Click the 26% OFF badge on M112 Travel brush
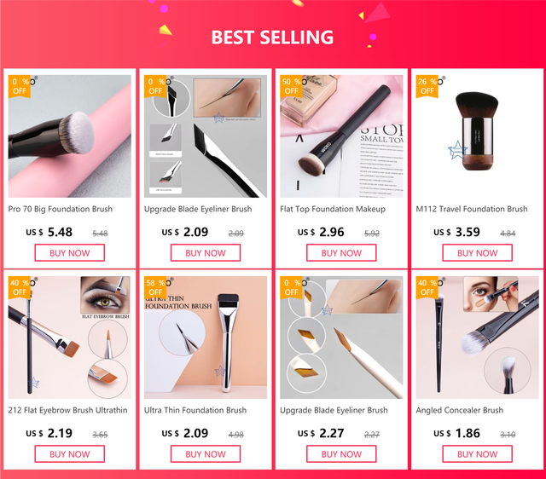 coord(427,86)
